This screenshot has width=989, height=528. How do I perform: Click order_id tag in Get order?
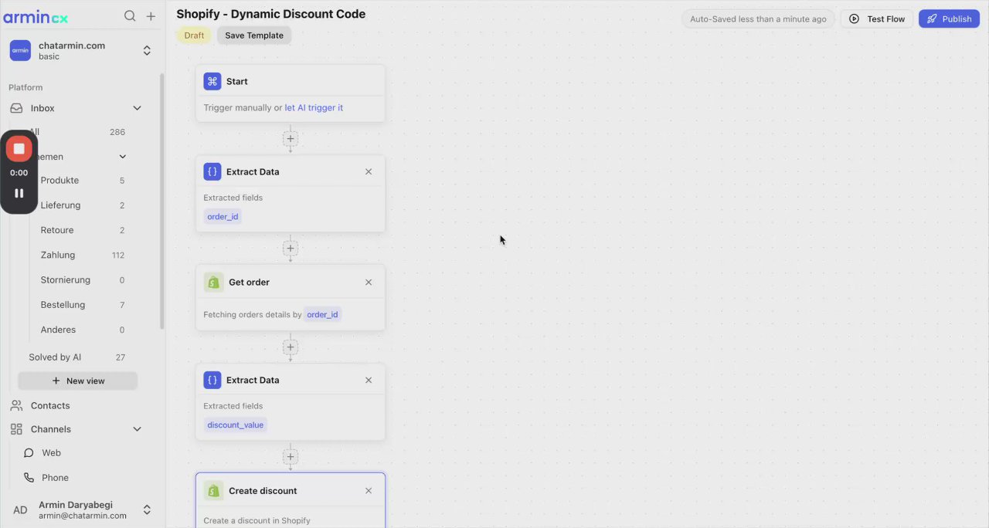point(322,314)
